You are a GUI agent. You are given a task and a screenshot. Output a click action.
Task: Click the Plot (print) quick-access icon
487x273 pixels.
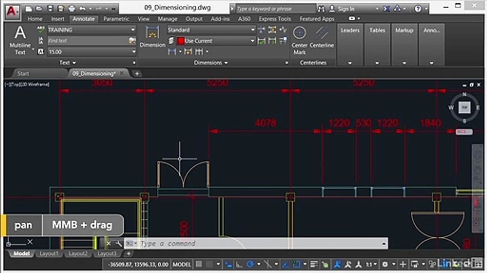pyautogui.click(x=71, y=9)
